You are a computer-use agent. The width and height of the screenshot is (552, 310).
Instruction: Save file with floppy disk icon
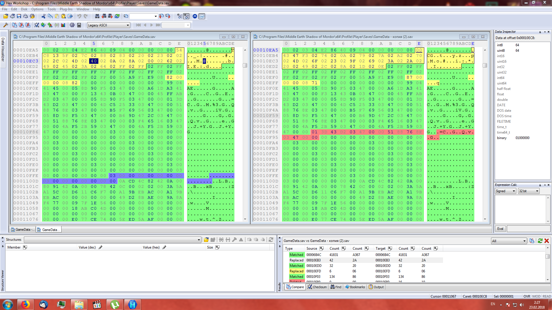click(x=19, y=16)
